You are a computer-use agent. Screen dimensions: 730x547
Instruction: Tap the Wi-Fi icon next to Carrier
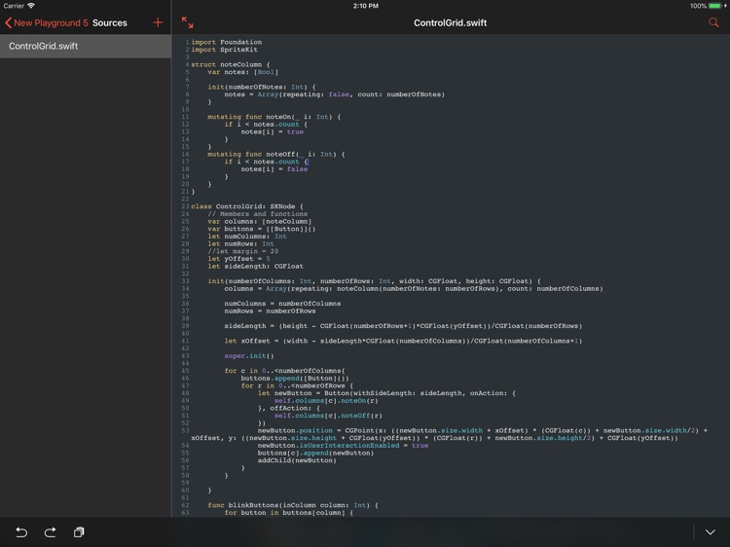tap(31, 6)
